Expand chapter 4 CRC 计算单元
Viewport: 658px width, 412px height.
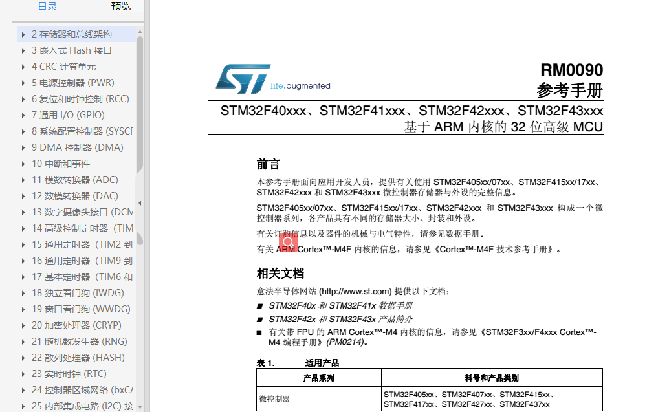(23, 67)
